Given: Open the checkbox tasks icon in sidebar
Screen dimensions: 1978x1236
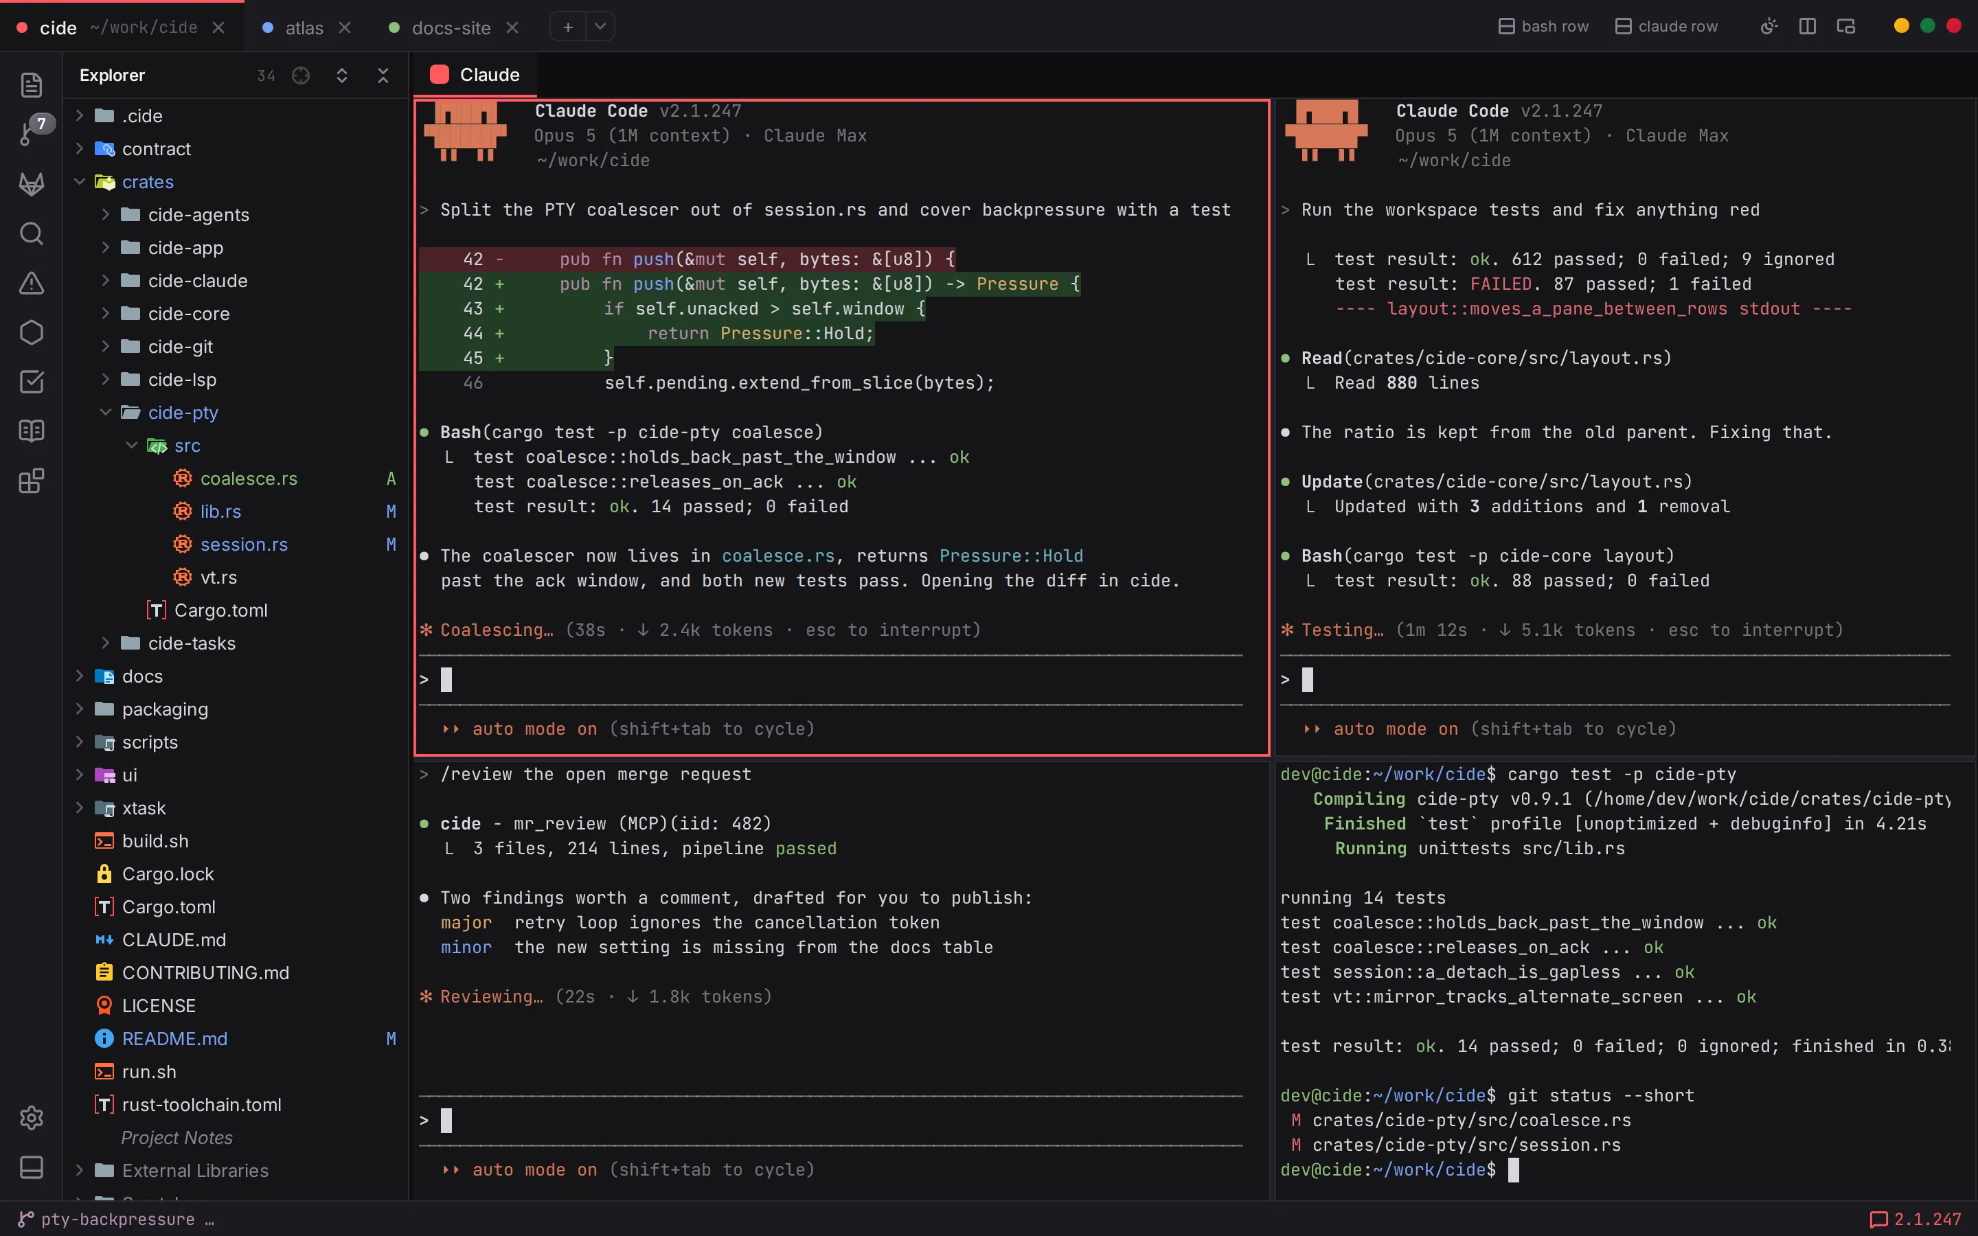Looking at the screenshot, I should coord(31,382).
